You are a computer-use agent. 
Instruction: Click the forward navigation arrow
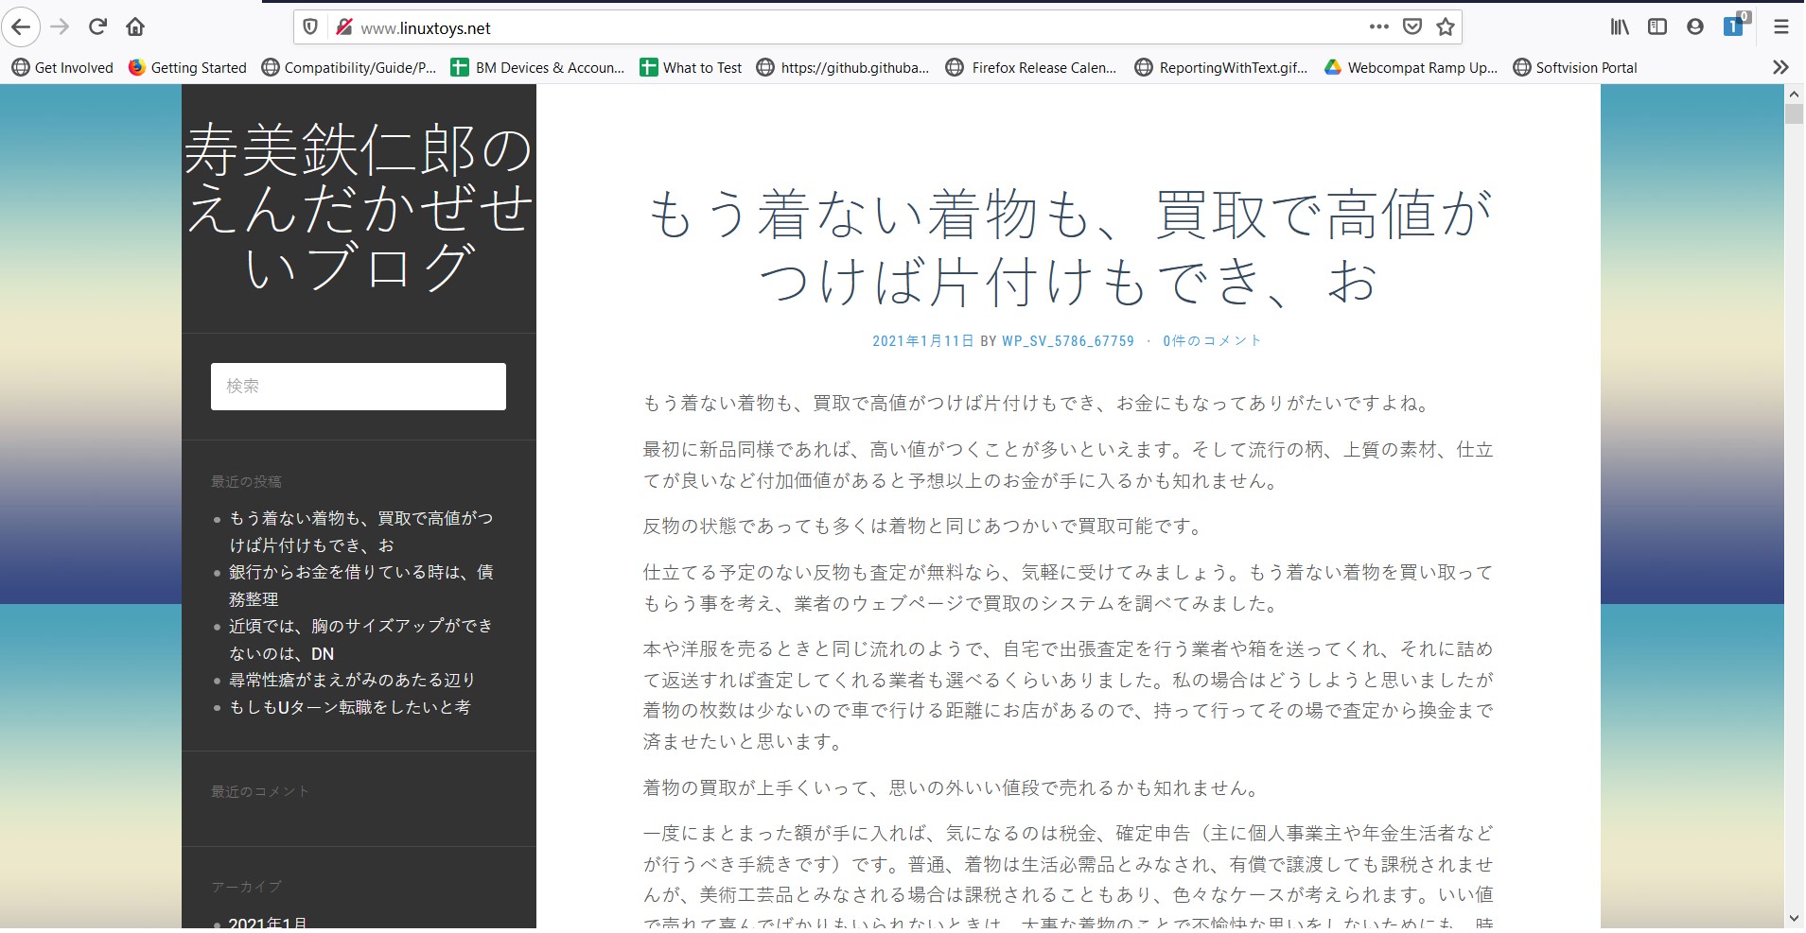click(60, 26)
